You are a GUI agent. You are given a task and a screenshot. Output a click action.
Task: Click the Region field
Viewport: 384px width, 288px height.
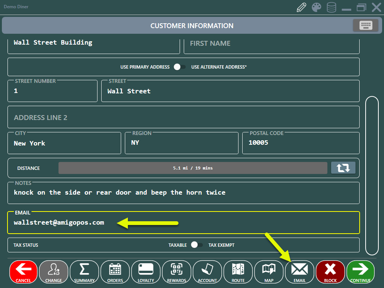pyautogui.click(x=181, y=143)
